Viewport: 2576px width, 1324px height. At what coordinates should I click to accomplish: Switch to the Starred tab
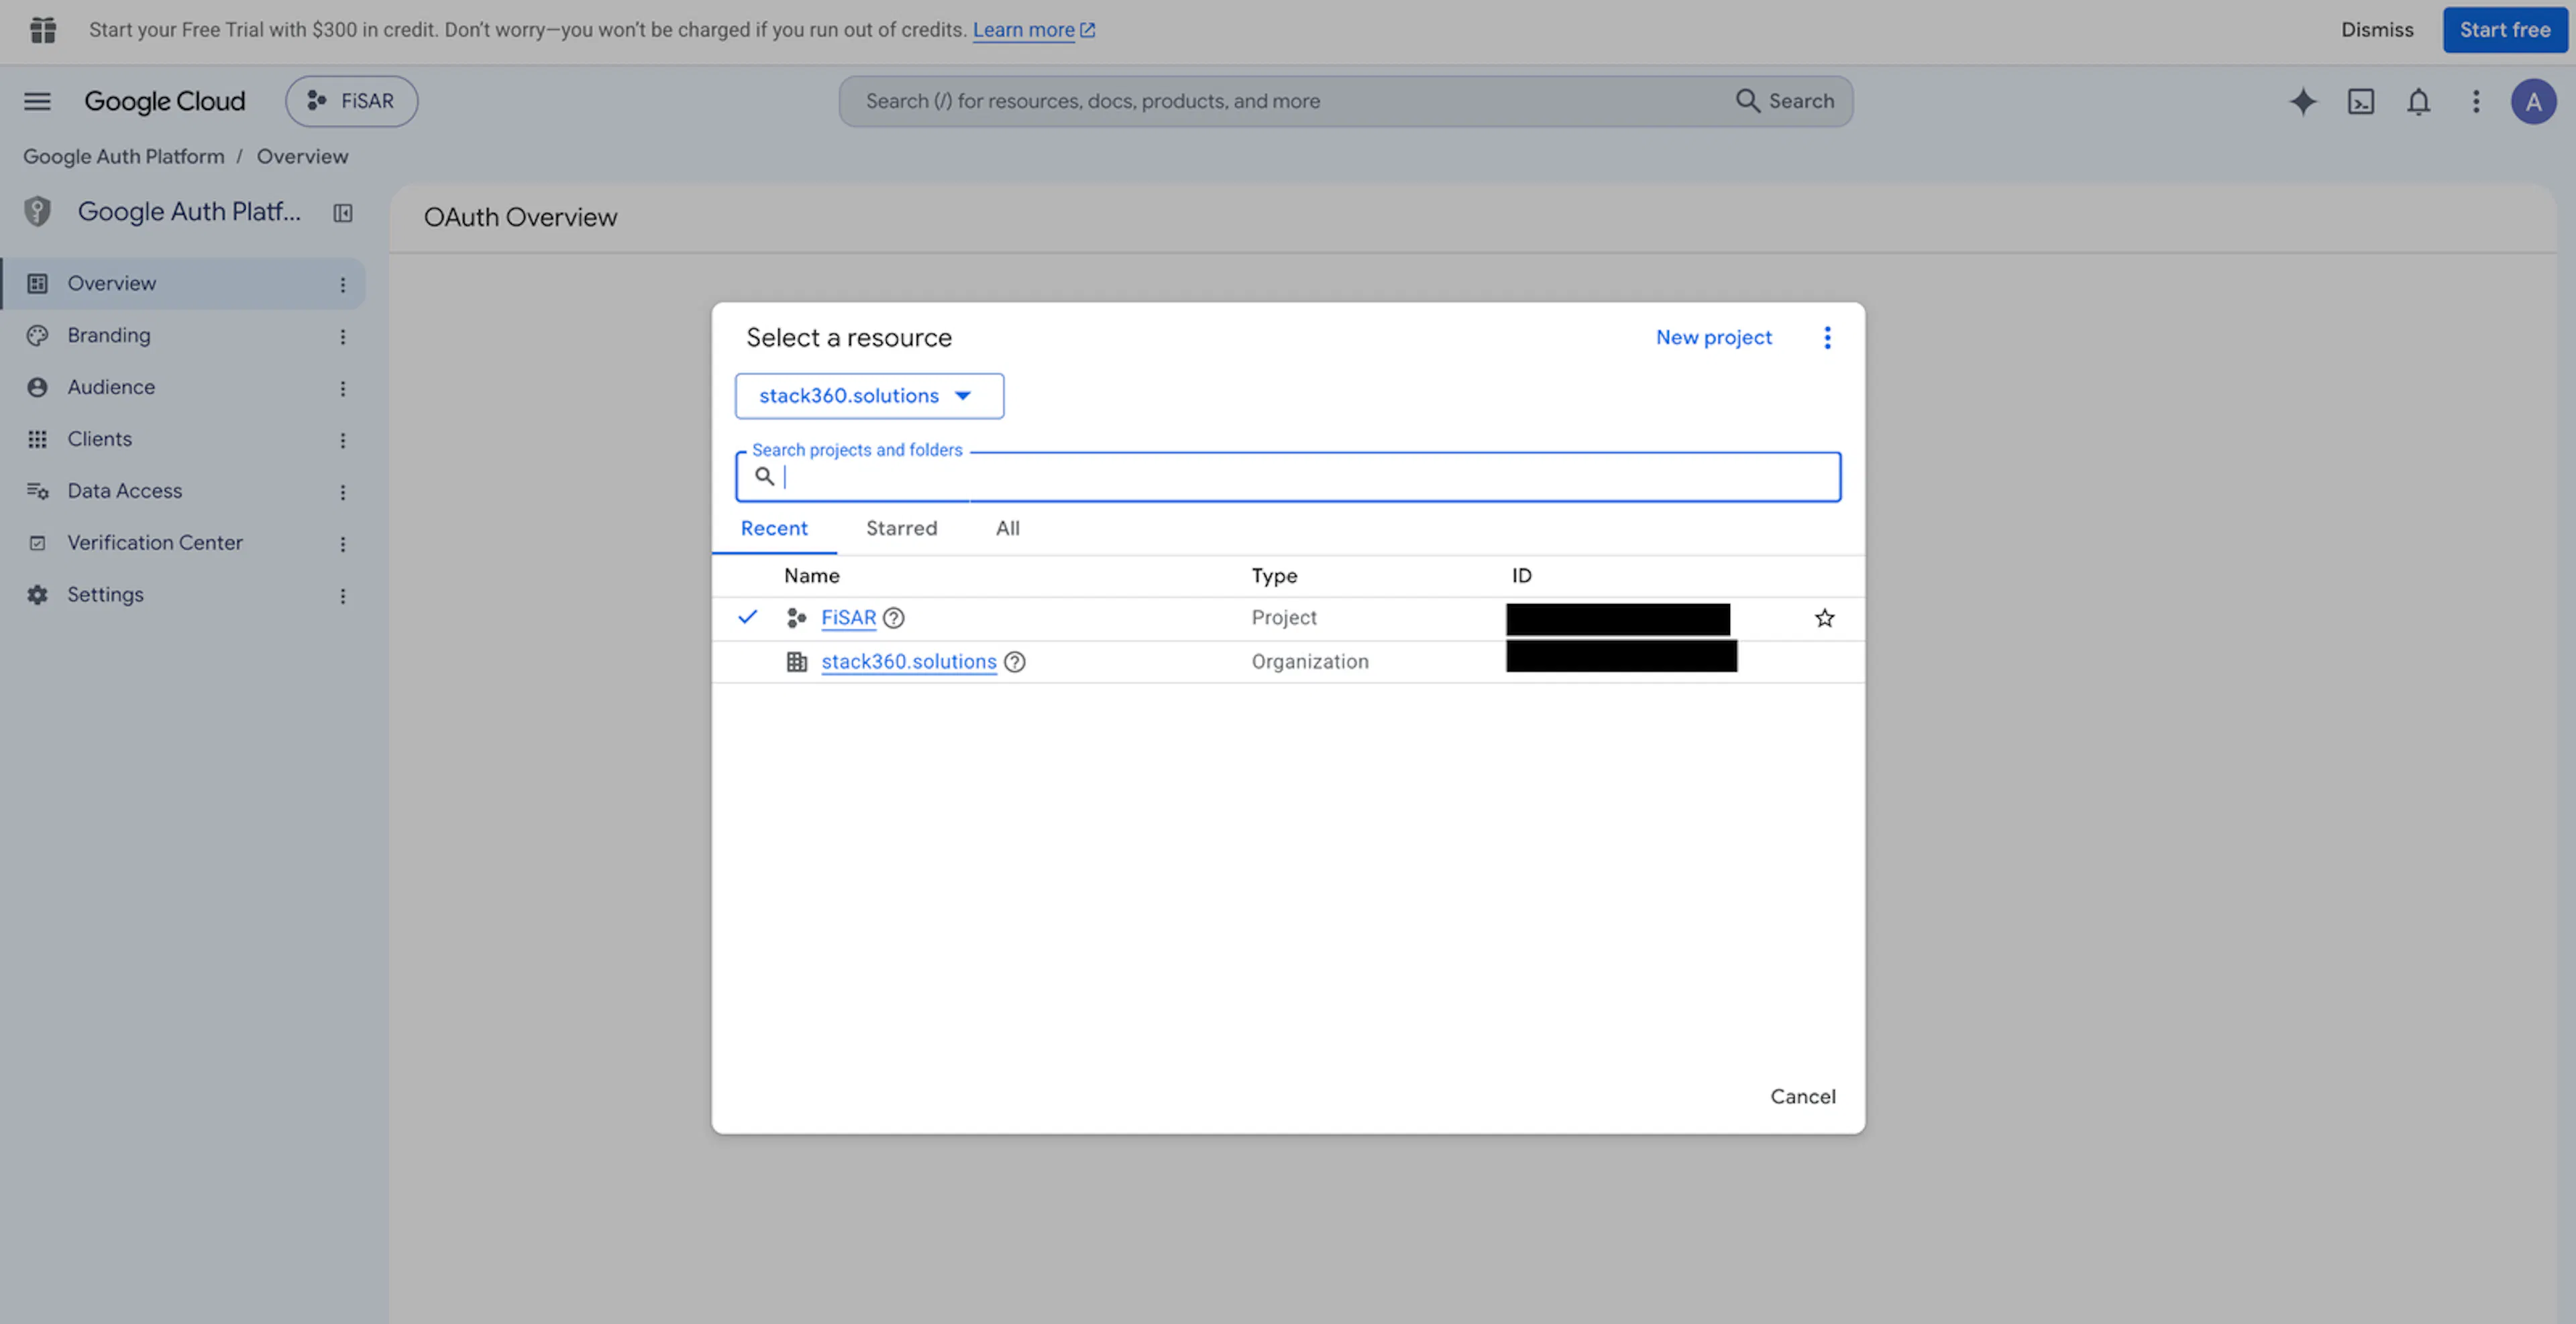[x=901, y=529]
